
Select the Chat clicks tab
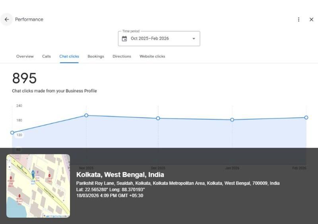pos(69,56)
